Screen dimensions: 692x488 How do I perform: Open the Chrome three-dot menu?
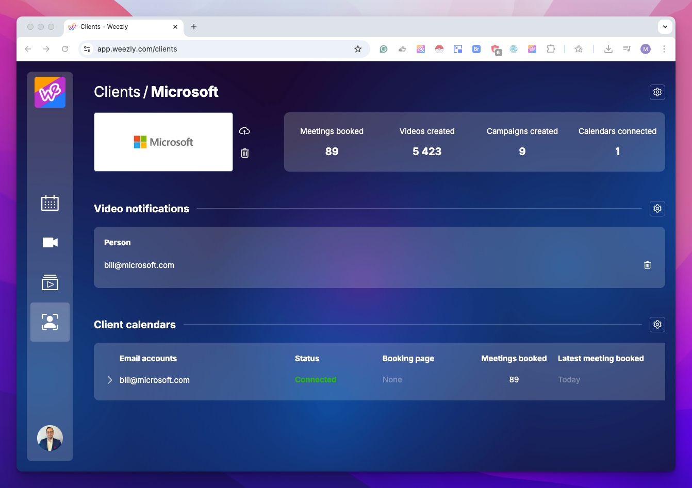[x=664, y=49]
